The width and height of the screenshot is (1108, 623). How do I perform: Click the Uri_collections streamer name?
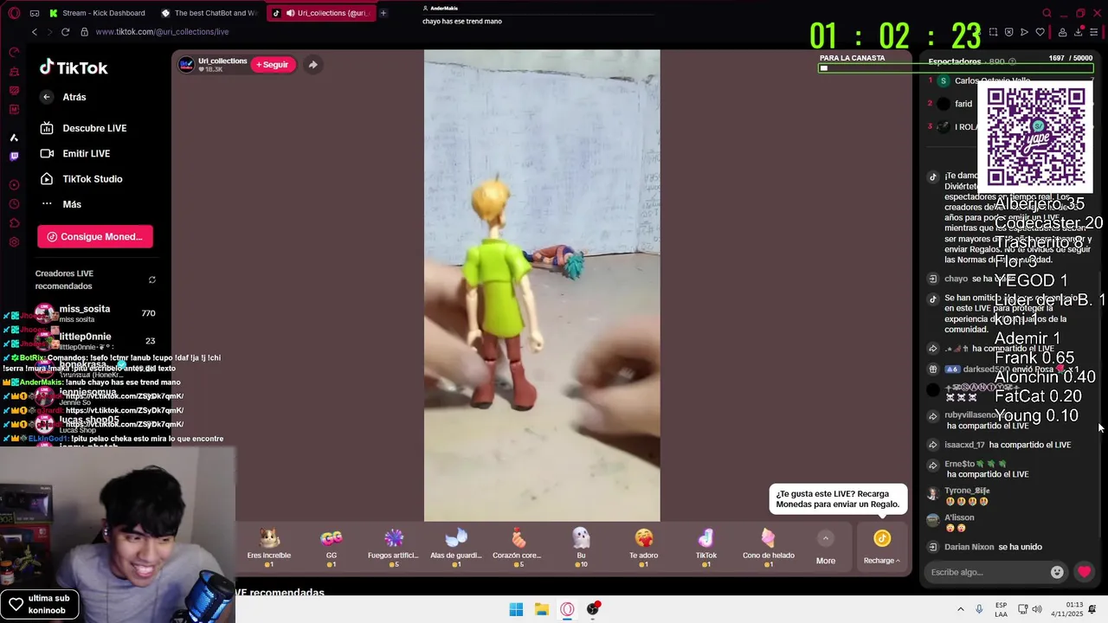(x=222, y=61)
